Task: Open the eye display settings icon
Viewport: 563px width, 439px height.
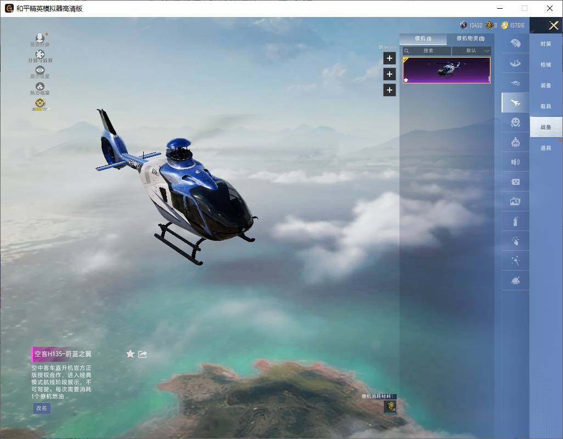Action: point(40,70)
